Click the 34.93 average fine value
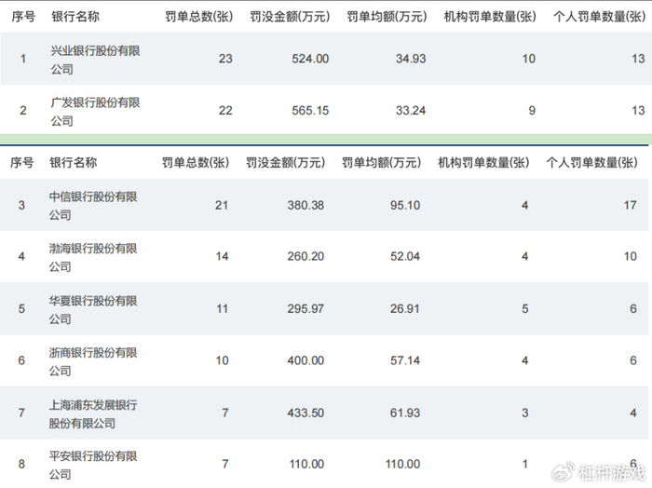 pyautogui.click(x=411, y=59)
